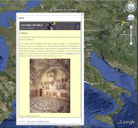The image size is (138, 128).
Task: Click the Venise 2 placemark icon
Action: point(89,54)
